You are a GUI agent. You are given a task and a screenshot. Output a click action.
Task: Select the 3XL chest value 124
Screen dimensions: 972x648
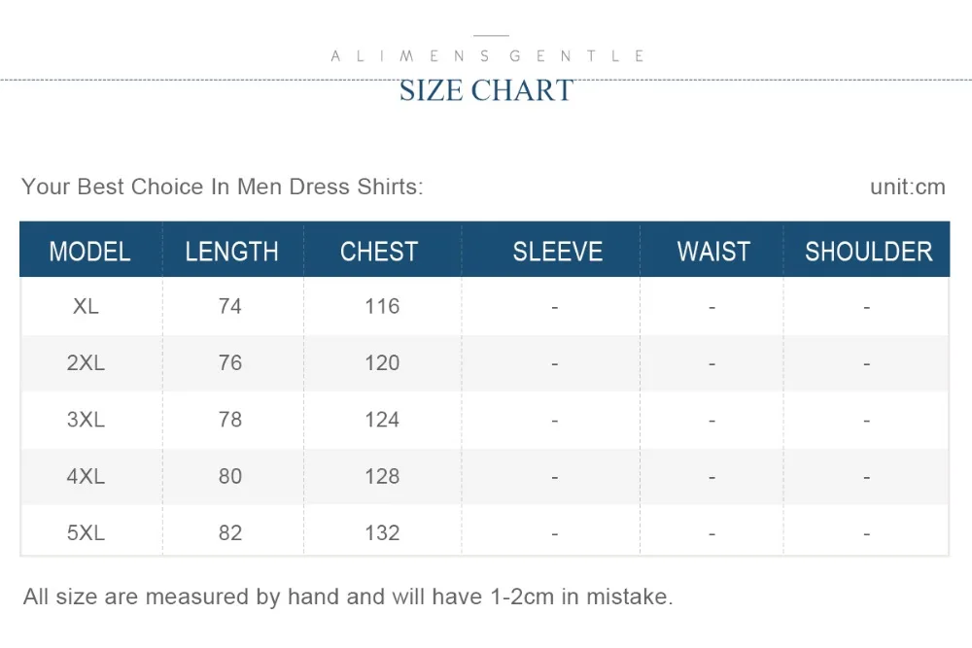[382, 420]
